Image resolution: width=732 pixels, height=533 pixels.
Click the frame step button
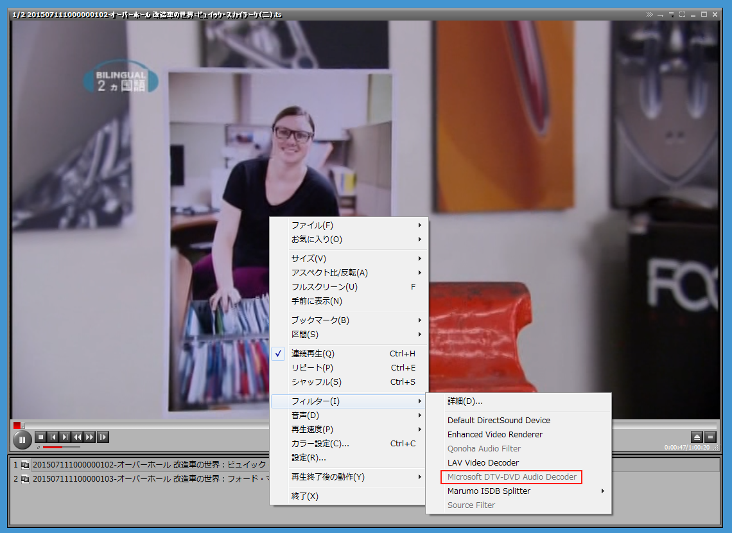coord(103,437)
